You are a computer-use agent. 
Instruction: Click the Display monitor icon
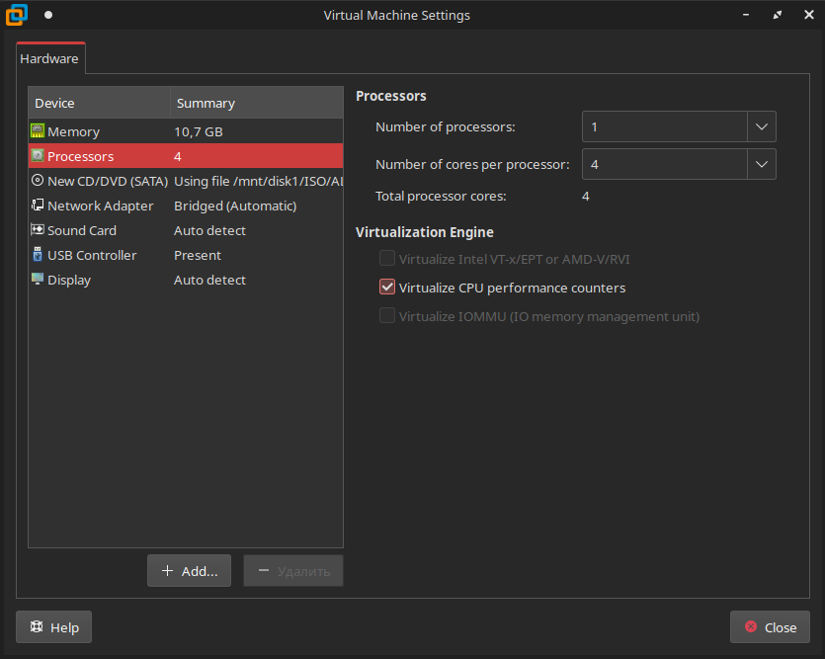click(38, 280)
